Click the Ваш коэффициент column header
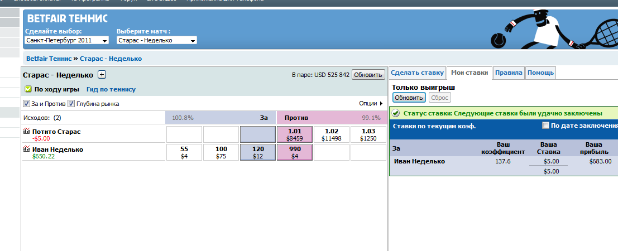Viewport: 618px width, 251px height. pyautogui.click(x=504, y=148)
